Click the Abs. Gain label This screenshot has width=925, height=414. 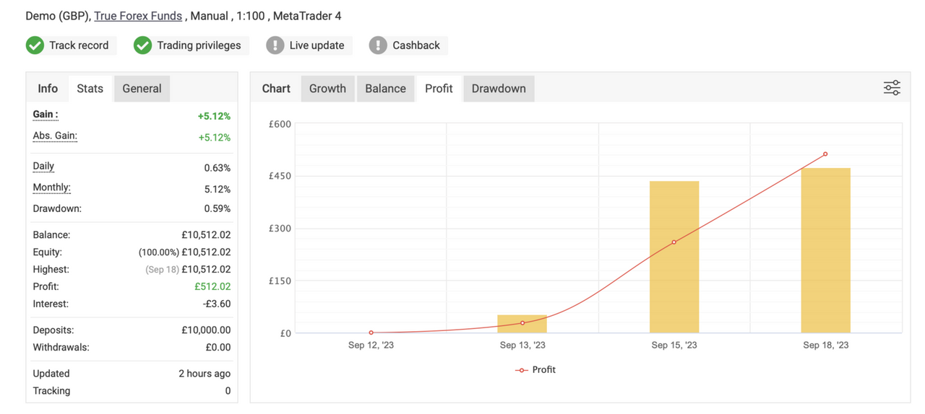point(55,136)
